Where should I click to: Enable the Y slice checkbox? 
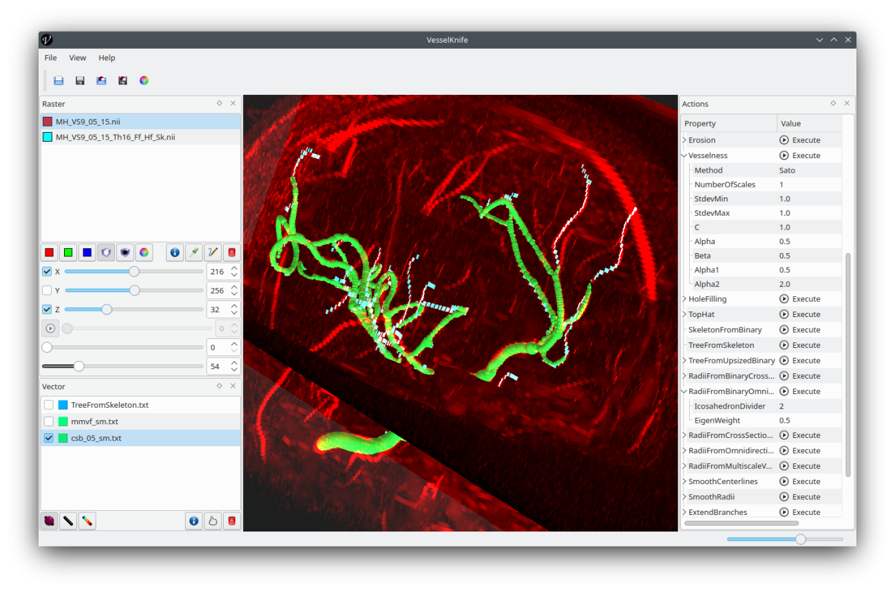pos(47,290)
